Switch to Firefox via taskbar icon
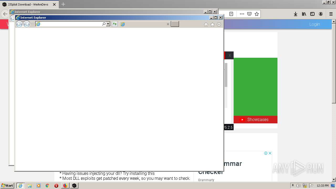This screenshot has height=189, width=336. pyautogui.click(x=65, y=186)
